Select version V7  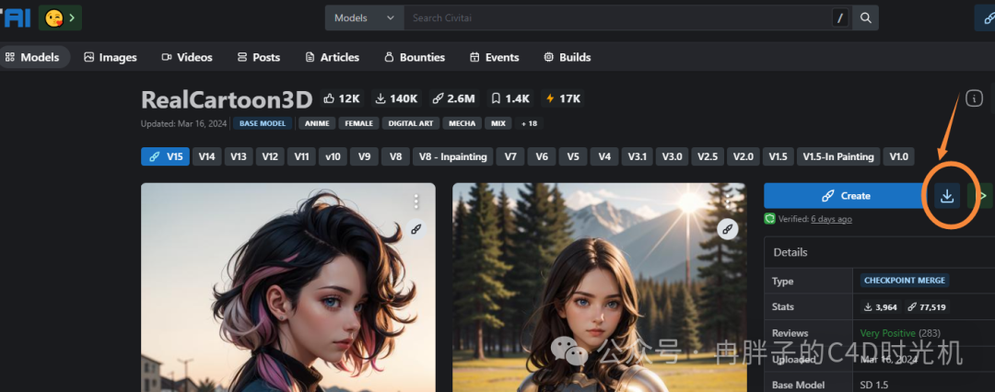(x=510, y=156)
